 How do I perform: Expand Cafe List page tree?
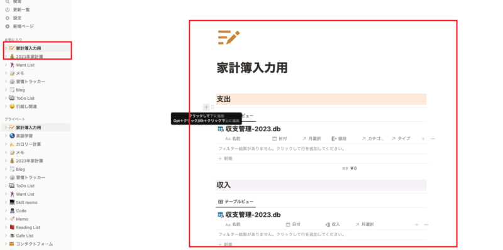click(x=6, y=236)
